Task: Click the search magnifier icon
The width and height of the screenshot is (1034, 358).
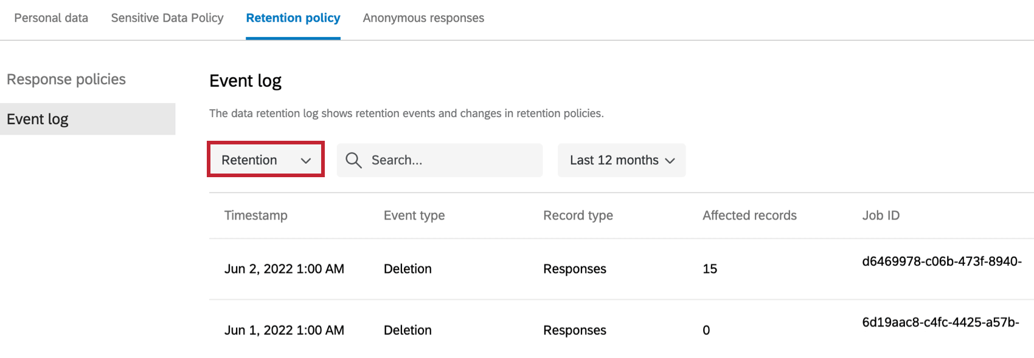Action: click(x=353, y=160)
